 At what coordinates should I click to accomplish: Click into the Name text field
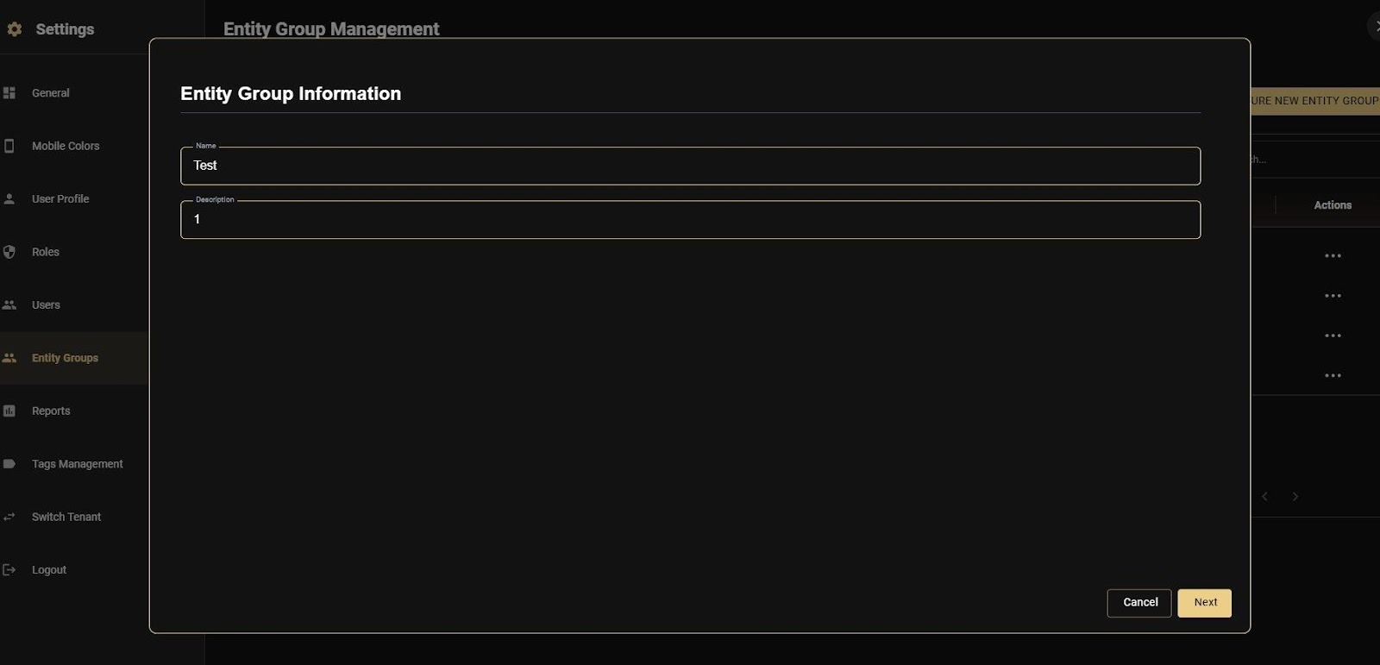click(690, 166)
